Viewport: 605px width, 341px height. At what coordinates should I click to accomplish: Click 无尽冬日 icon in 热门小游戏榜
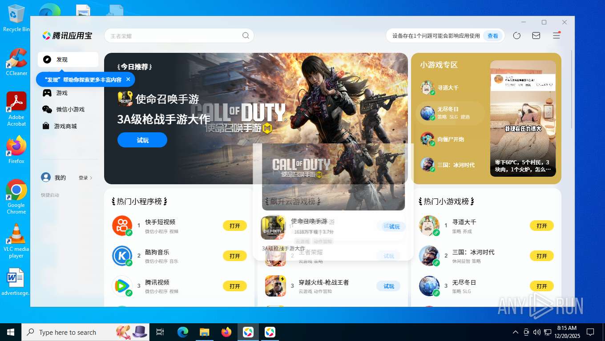429,286
